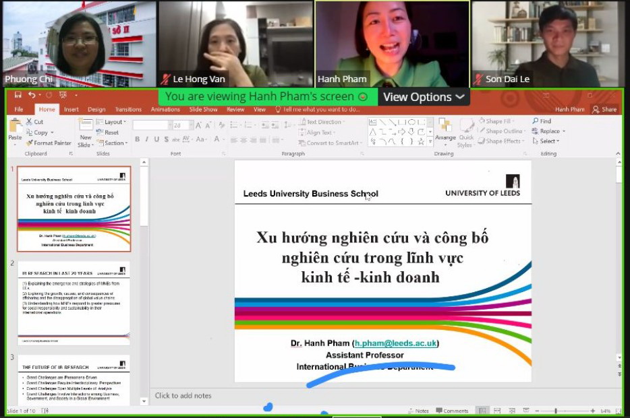Image resolution: width=630 pixels, height=418 pixels.
Task: Center the paragraph text
Action: [244, 140]
